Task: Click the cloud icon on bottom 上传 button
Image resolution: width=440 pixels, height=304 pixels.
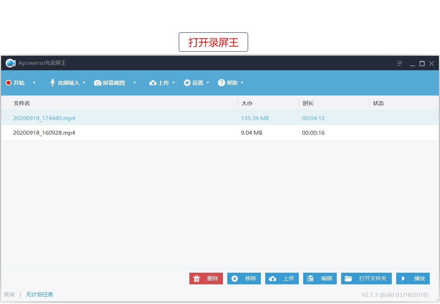Action: coord(273,279)
